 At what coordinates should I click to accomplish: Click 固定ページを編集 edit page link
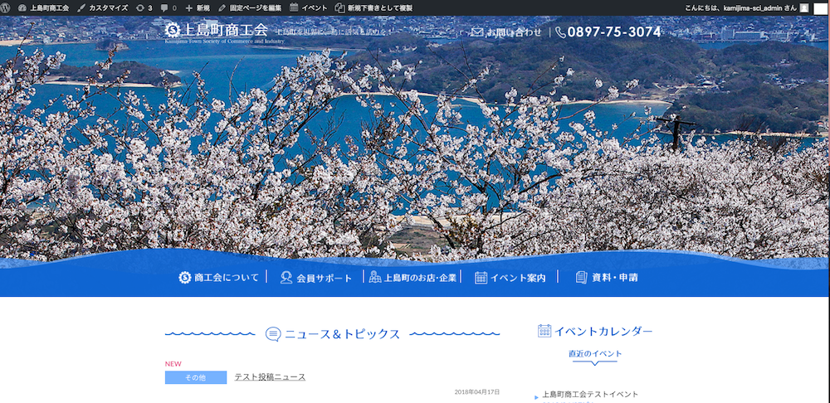[x=249, y=7]
